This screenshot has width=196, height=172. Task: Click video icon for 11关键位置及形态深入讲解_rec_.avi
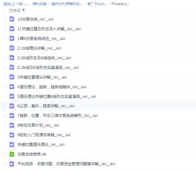(x=12, y=29)
